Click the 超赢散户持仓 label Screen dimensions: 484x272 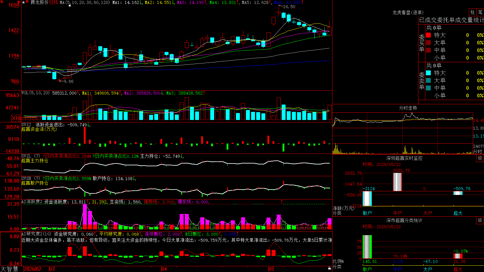tap(35, 183)
